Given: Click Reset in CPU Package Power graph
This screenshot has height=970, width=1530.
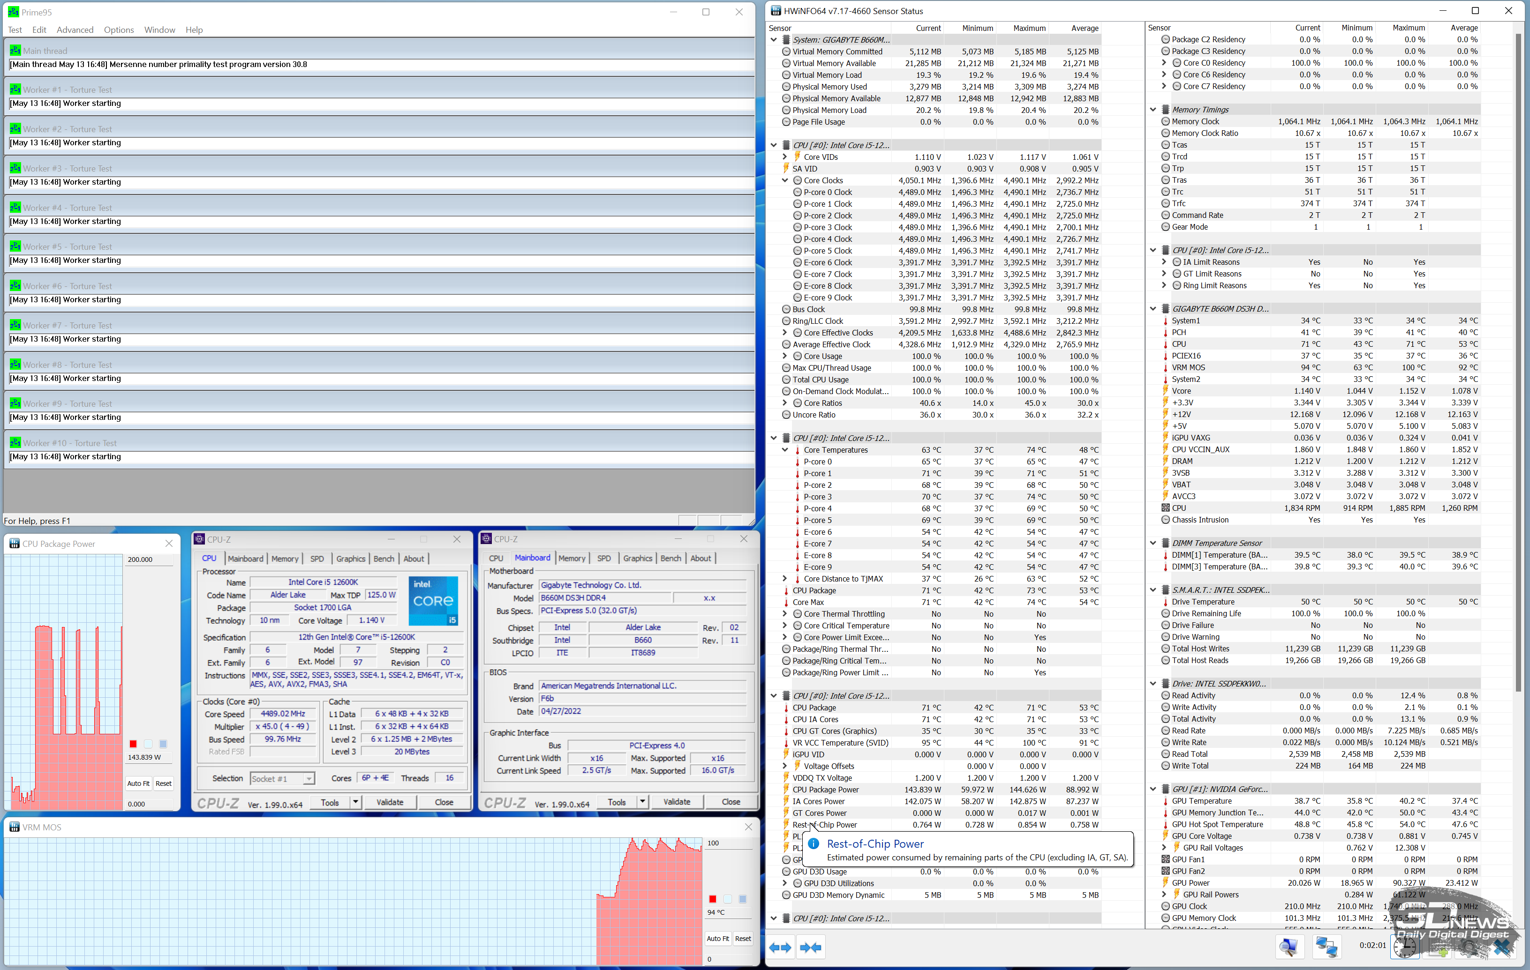Looking at the screenshot, I should pos(163,783).
